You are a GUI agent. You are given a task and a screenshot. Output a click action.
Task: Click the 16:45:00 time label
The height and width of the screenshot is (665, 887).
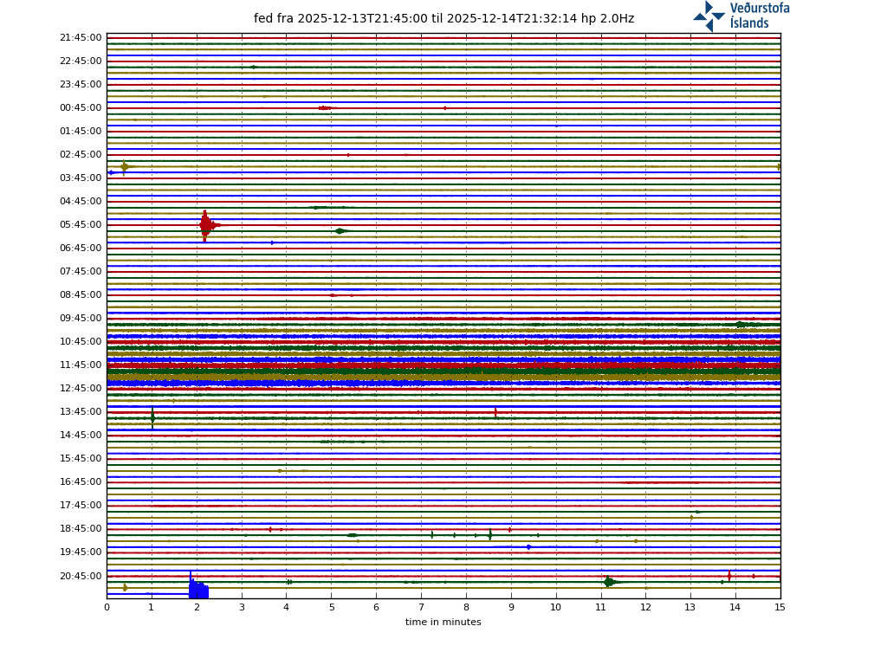(x=81, y=482)
